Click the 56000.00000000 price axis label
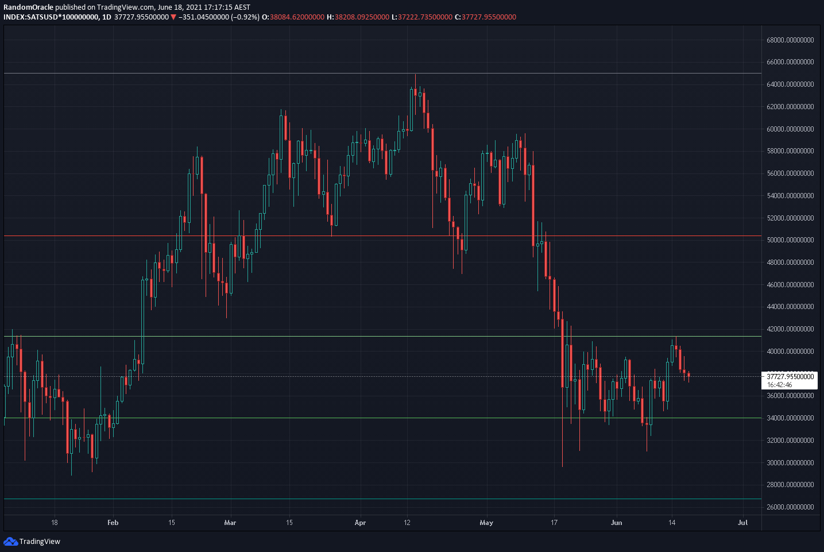 790,173
